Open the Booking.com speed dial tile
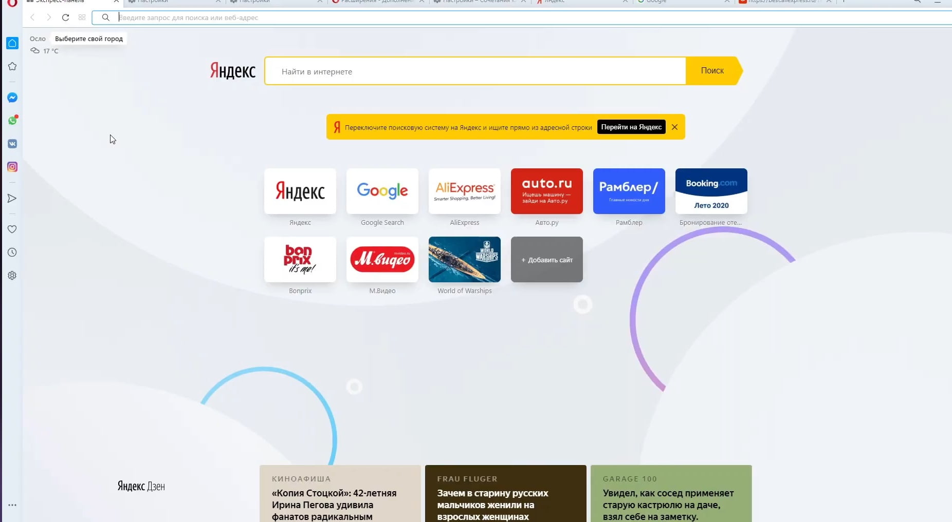Image resolution: width=952 pixels, height=522 pixels. point(711,191)
